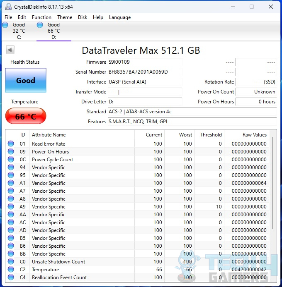Viewport: 282px width, 287px height.
Task: Click the Standard field ACS-2 | ATA8-ACS
Action: [192, 111]
